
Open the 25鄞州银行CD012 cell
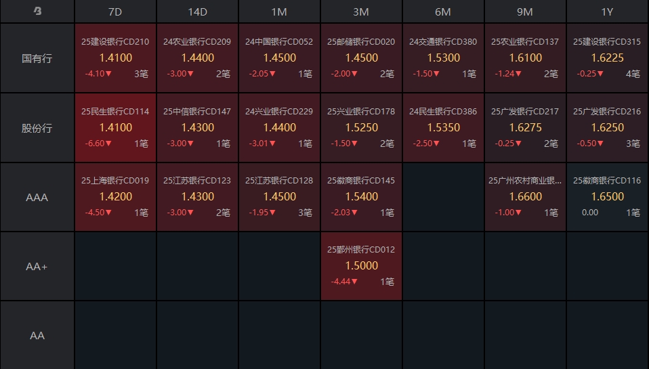(361, 266)
